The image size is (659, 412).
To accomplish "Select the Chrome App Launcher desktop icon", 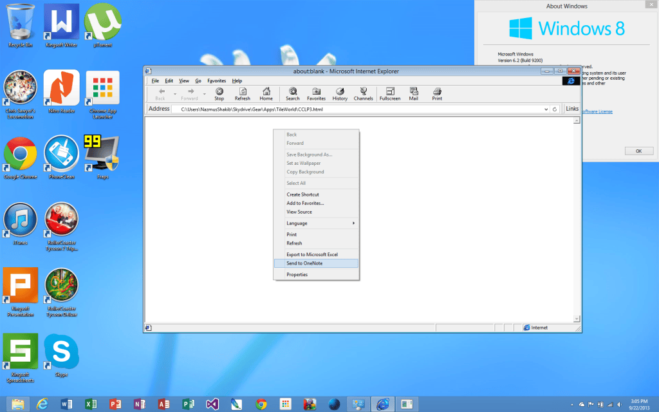I will pyautogui.click(x=102, y=95).
